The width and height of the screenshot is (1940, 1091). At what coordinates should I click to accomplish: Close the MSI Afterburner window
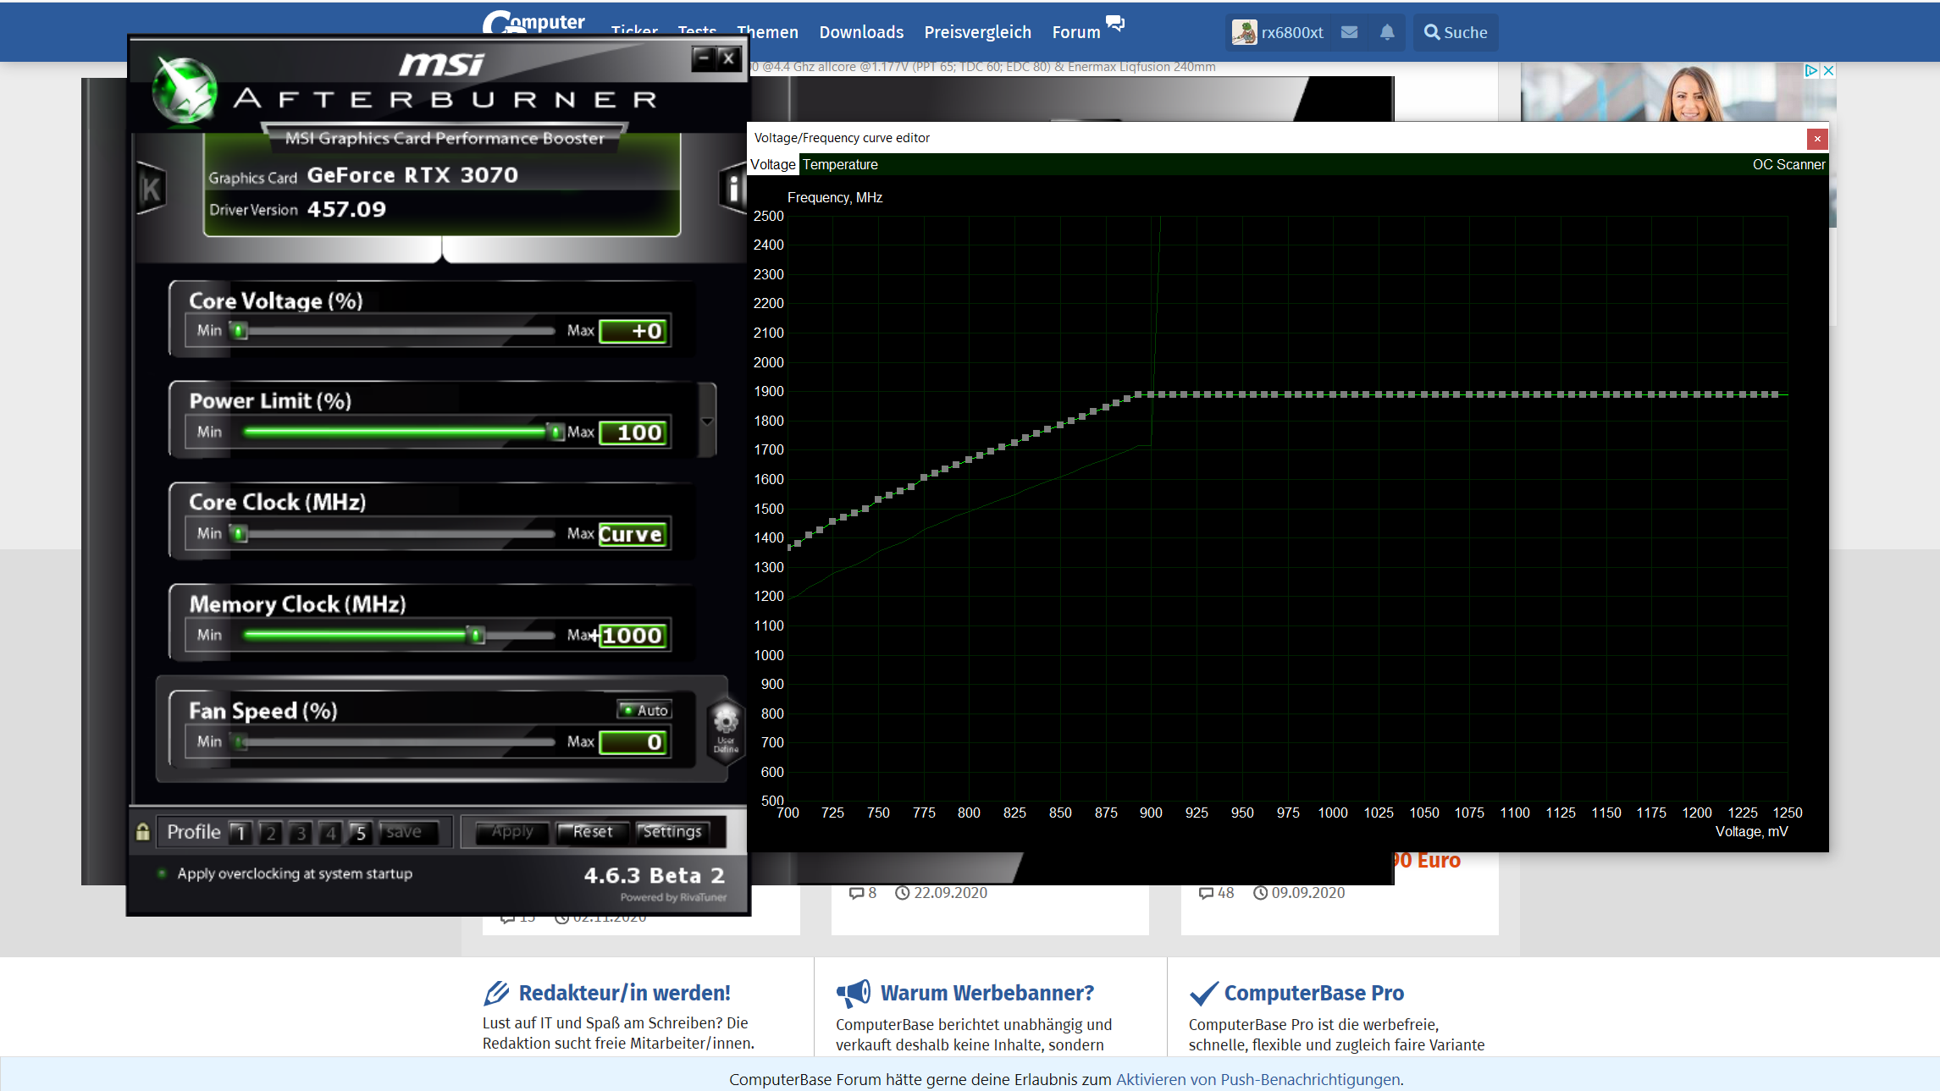tap(728, 58)
